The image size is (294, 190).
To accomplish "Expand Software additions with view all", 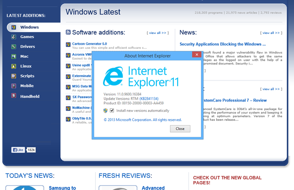I will [x=157, y=33].
